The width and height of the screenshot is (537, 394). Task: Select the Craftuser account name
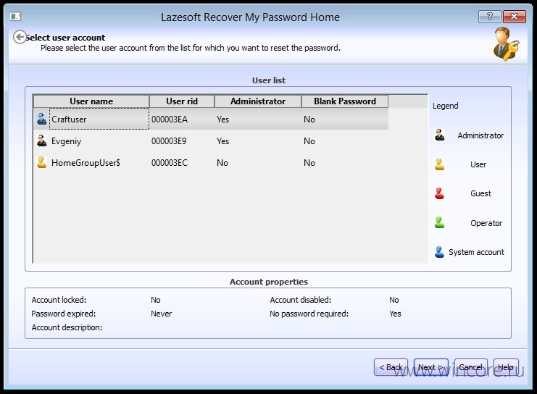tap(69, 119)
